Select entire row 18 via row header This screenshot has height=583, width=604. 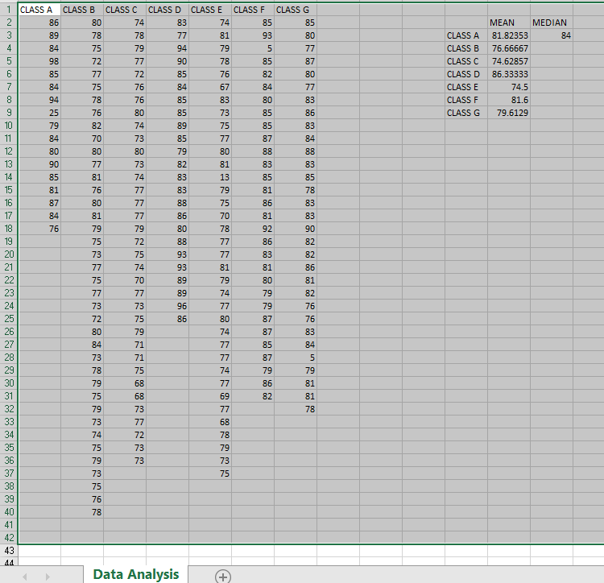[9, 229]
